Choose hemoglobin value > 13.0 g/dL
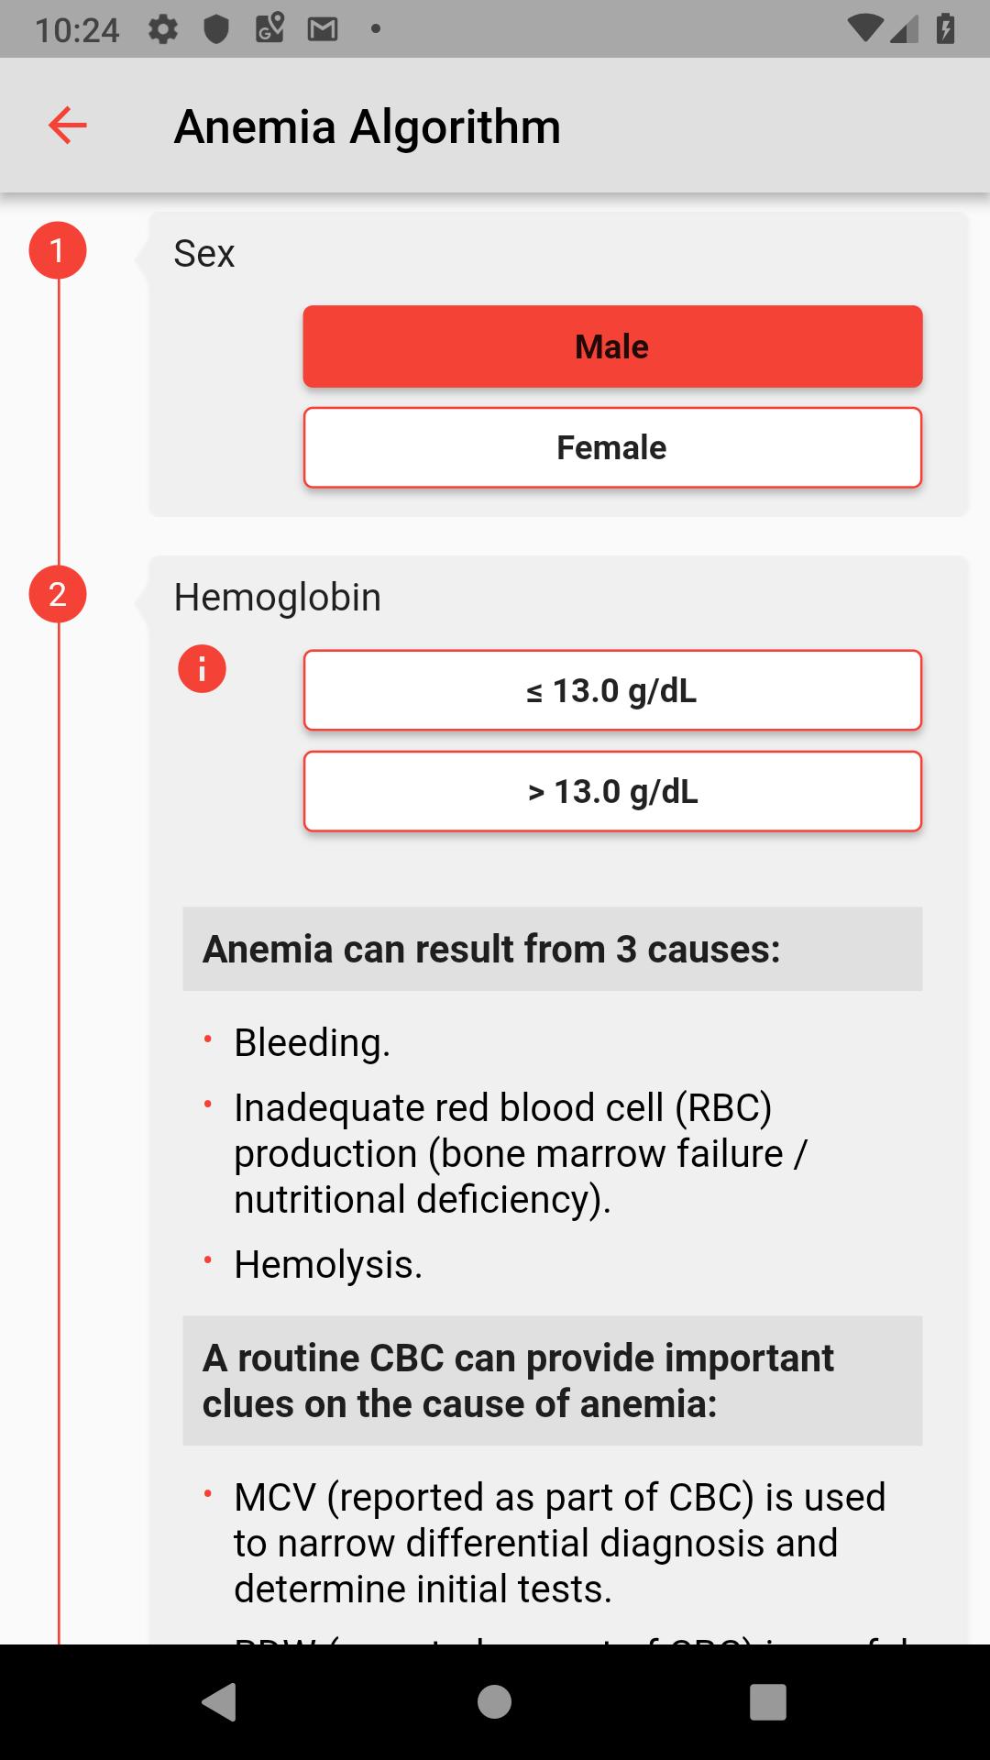Image resolution: width=990 pixels, height=1760 pixels. coord(611,790)
